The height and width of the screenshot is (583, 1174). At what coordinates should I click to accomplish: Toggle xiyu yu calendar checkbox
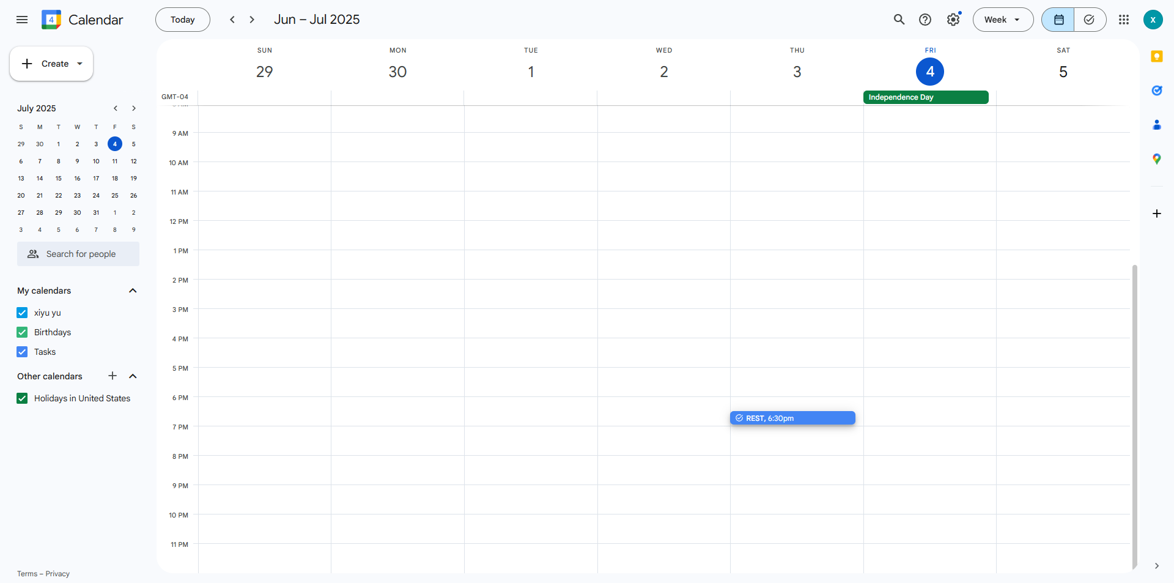click(x=22, y=313)
